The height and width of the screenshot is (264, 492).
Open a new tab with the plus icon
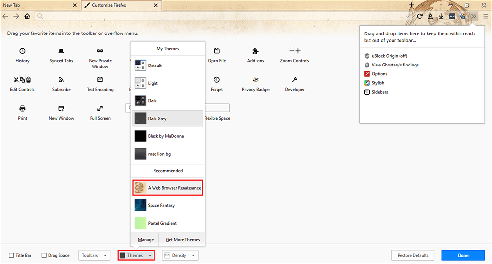(412, 5)
